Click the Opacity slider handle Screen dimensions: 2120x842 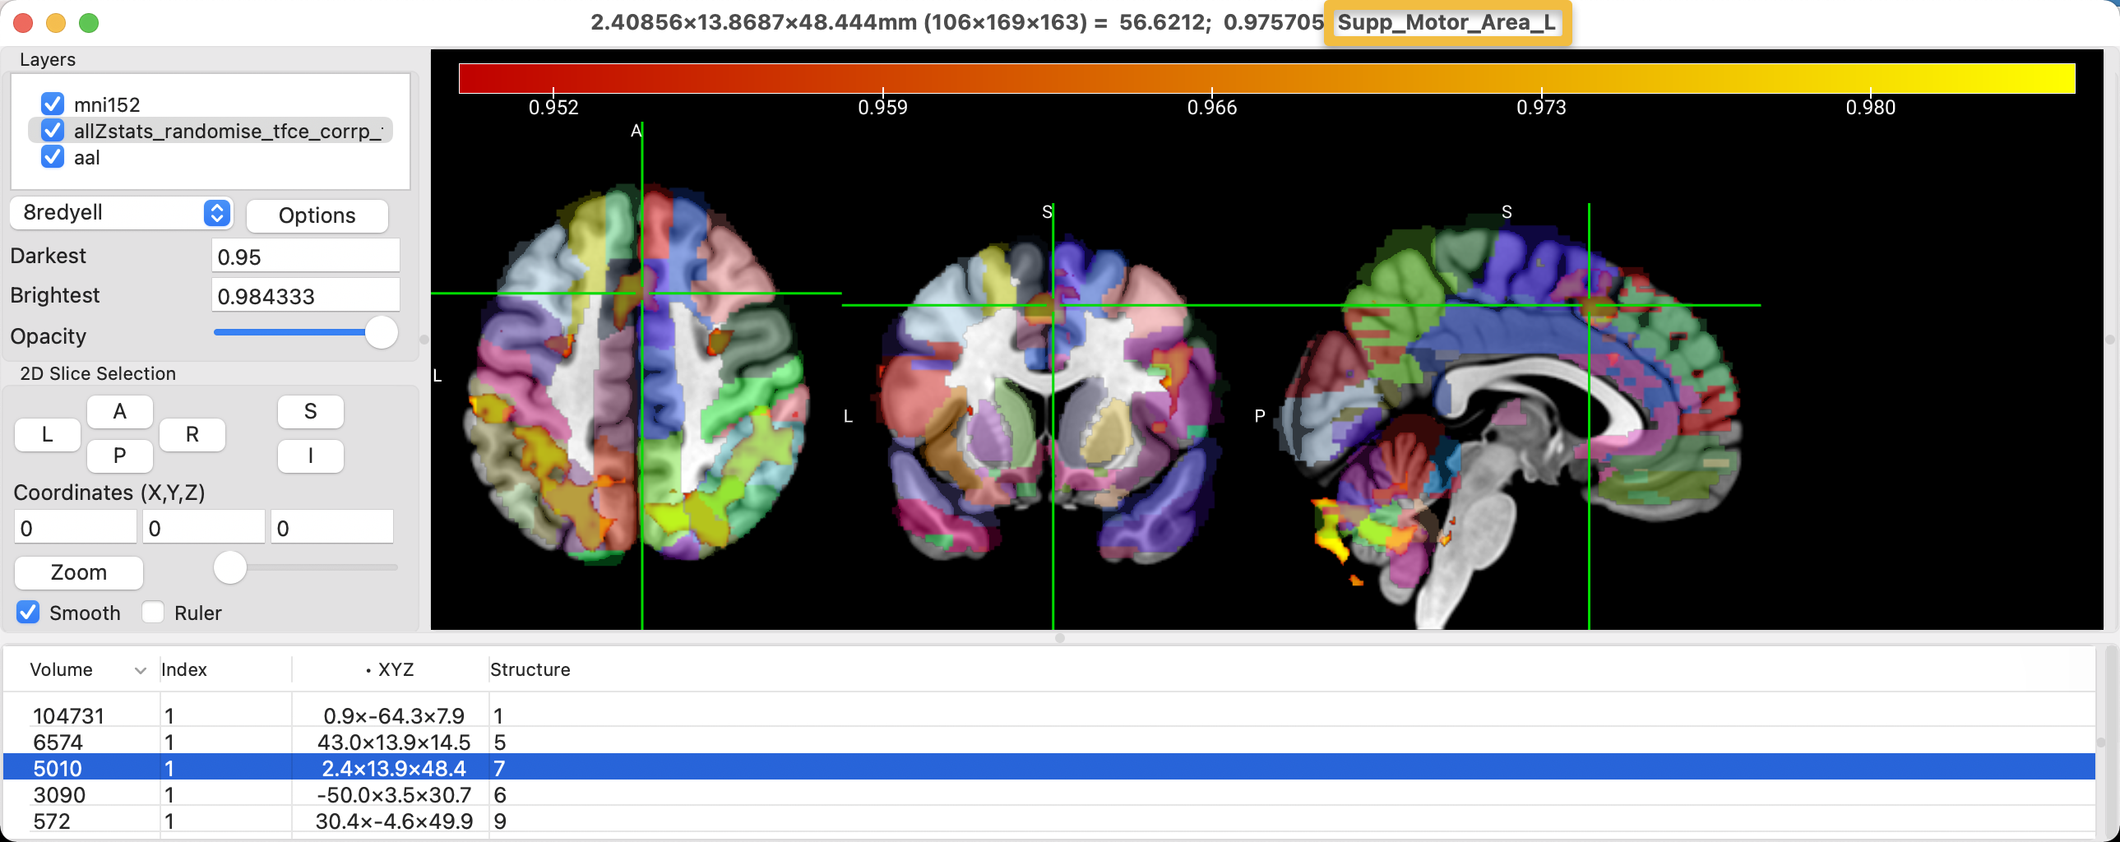click(381, 332)
